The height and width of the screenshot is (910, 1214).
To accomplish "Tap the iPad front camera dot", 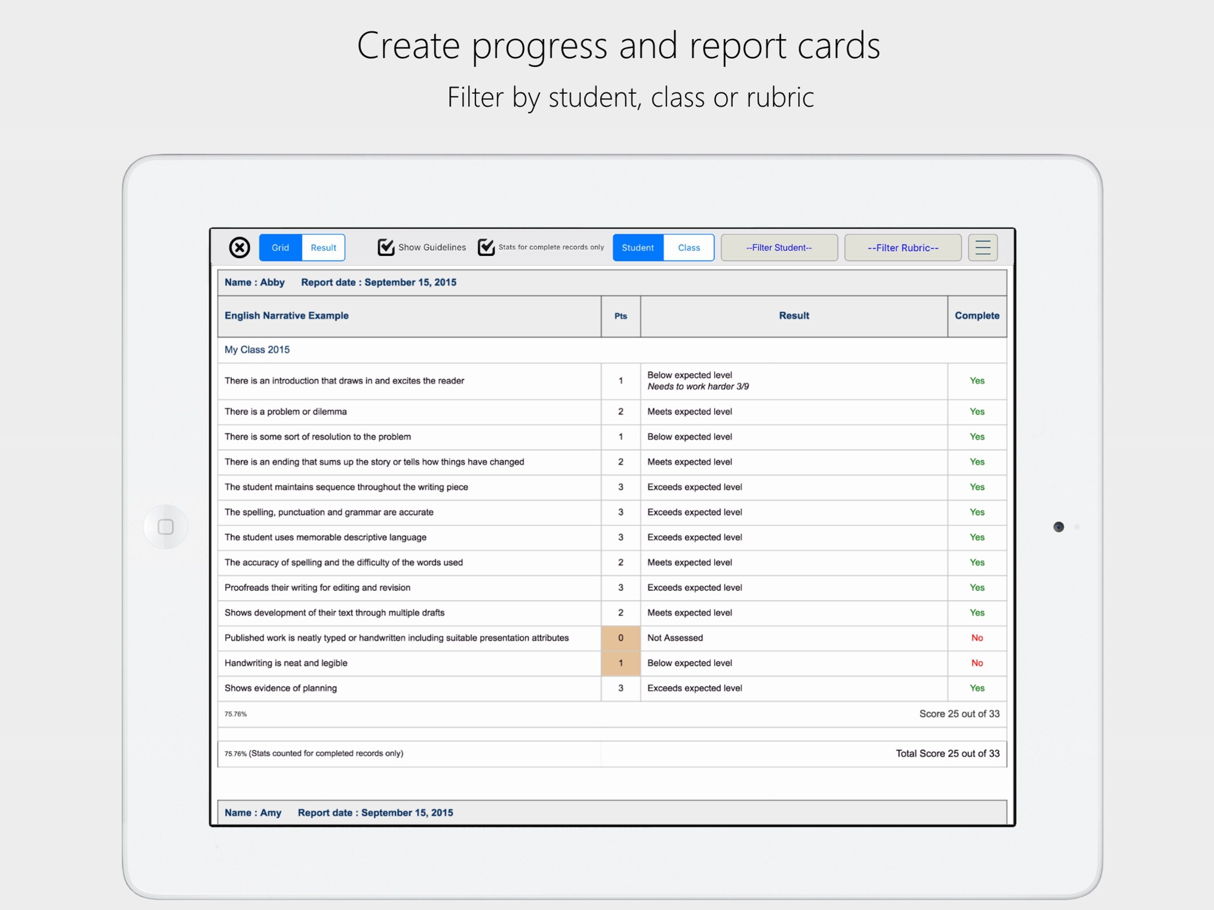I will click(x=1058, y=527).
